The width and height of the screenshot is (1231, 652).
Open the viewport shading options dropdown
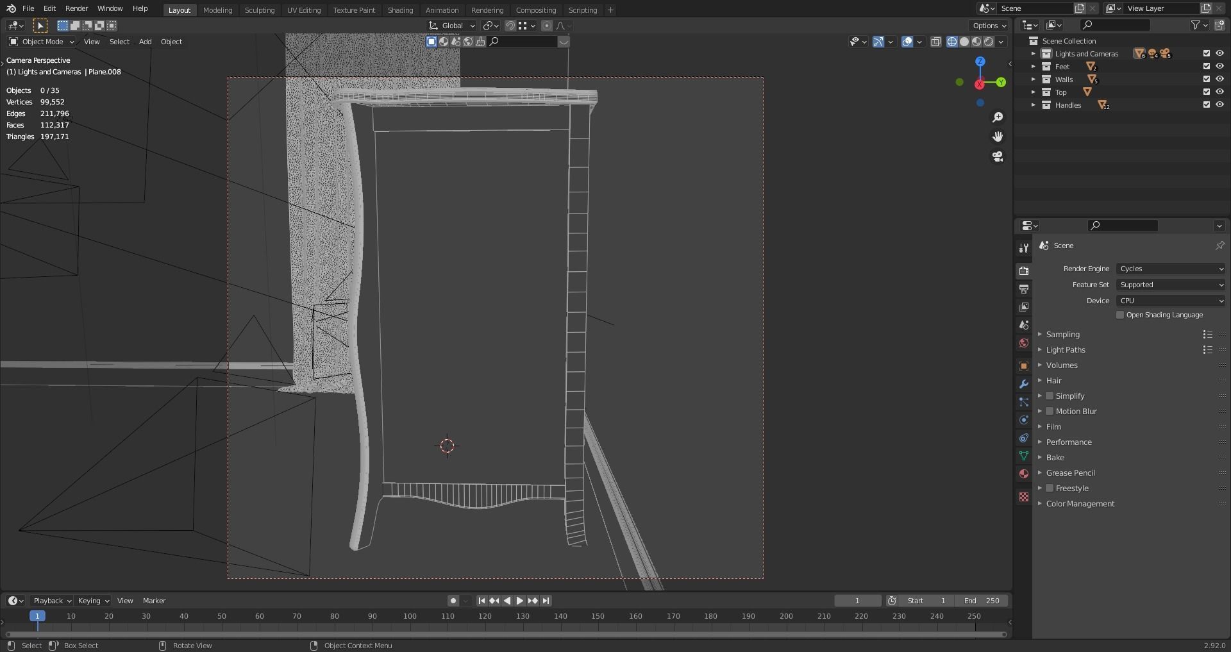[1001, 42]
